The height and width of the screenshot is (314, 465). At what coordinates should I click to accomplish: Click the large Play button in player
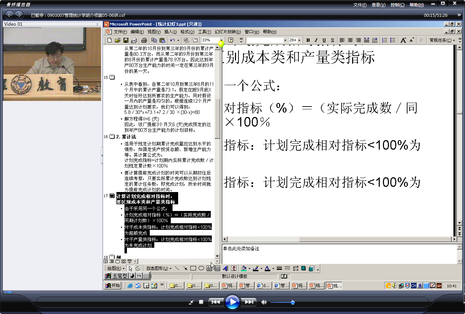click(232, 302)
